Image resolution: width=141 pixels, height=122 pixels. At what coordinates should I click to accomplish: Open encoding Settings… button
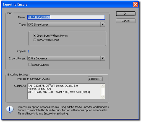95,79
